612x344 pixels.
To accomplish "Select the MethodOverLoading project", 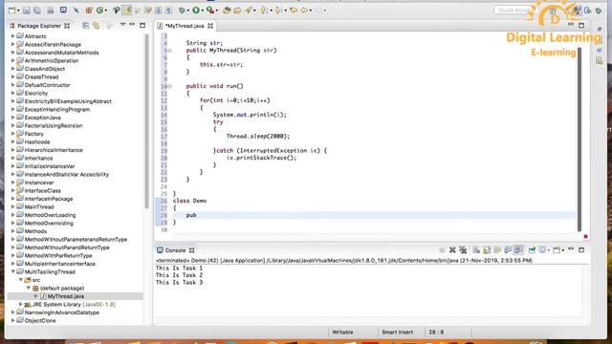I will tap(50, 215).
